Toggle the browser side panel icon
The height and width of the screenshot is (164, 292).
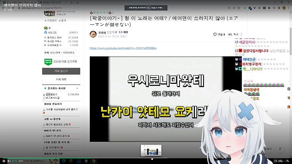279,8
